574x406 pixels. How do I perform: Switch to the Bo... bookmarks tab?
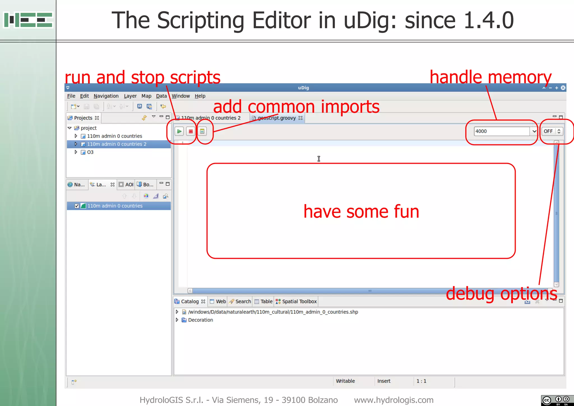(145, 184)
